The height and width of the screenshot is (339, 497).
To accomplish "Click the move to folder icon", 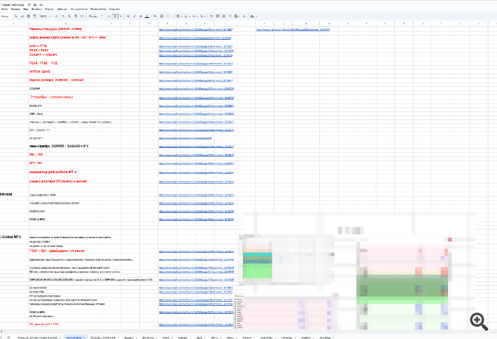I will click(35, 5).
